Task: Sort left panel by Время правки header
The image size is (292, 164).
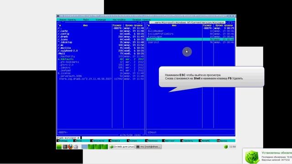Action: coord(134,26)
